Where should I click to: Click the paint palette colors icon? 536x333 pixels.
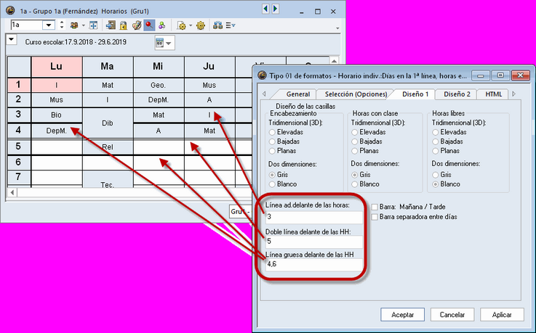coord(137,25)
